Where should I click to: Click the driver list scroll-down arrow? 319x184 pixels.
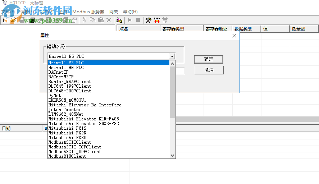pyautogui.click(x=172, y=156)
